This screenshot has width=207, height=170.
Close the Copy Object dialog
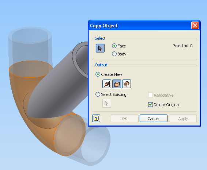pyautogui.click(x=195, y=26)
